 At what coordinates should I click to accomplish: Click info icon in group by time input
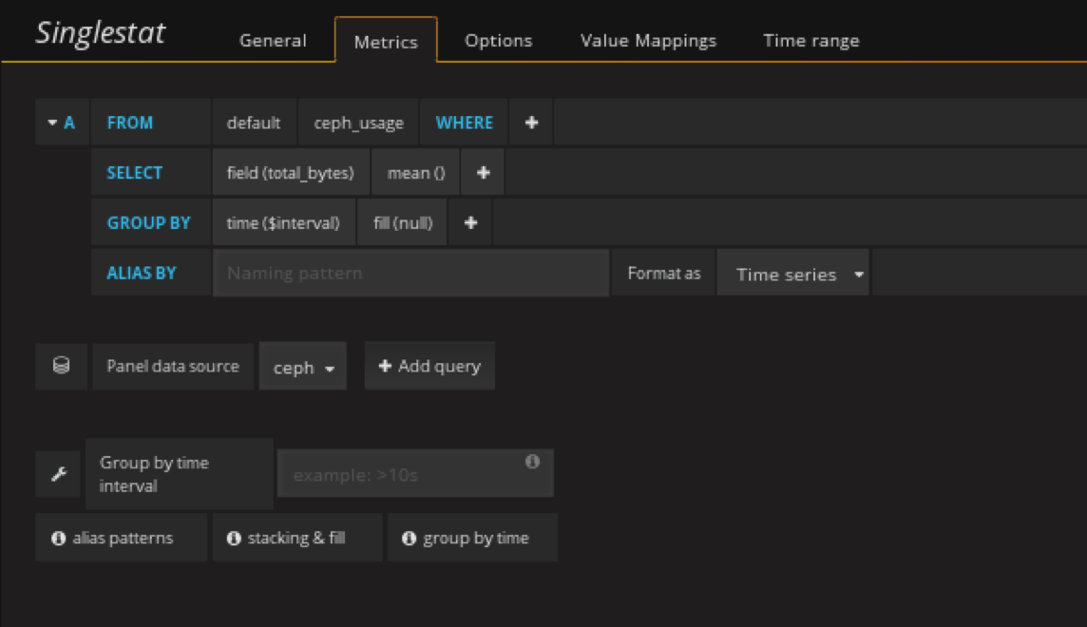coord(532,462)
